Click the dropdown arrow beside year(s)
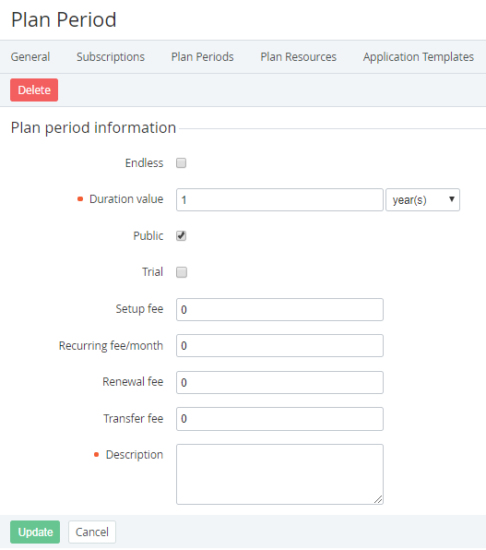Viewport: 486px width, 550px height. click(452, 199)
